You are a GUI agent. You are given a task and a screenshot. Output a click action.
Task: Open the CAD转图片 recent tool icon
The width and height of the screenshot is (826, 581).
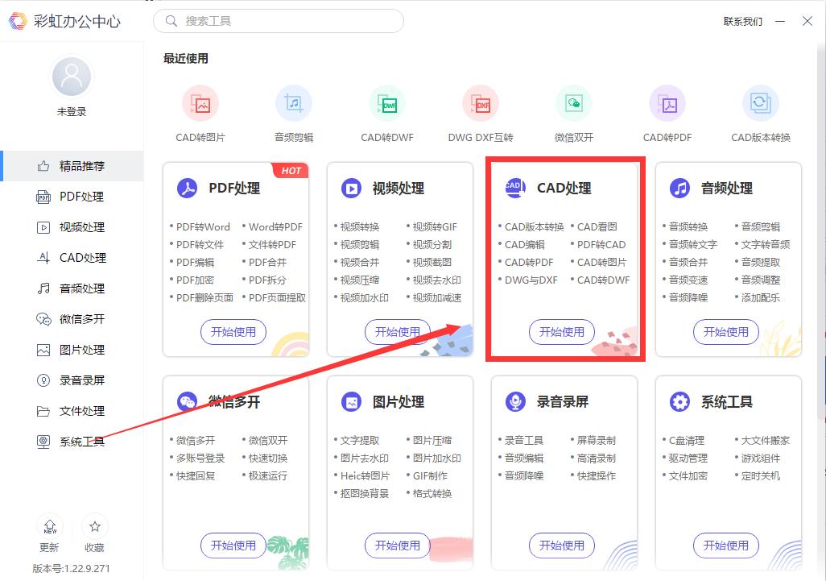200,103
